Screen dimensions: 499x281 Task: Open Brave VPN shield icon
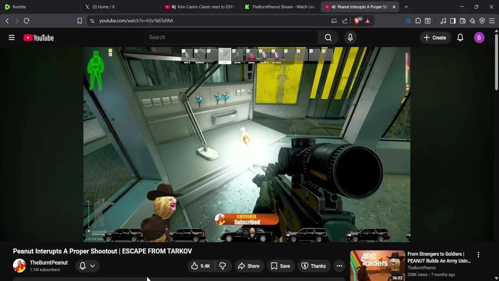coord(482,21)
